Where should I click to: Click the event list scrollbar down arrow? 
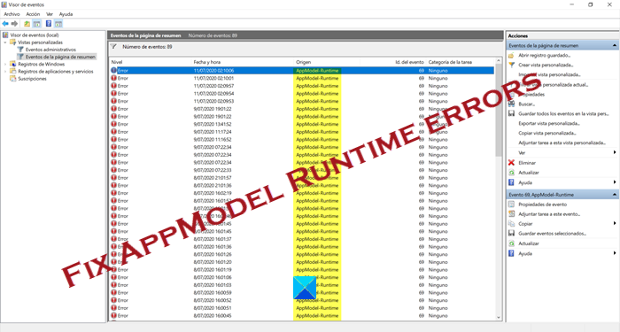pos(498,317)
